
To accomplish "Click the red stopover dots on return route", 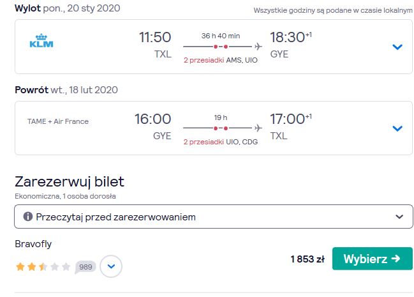I will [x=221, y=128].
